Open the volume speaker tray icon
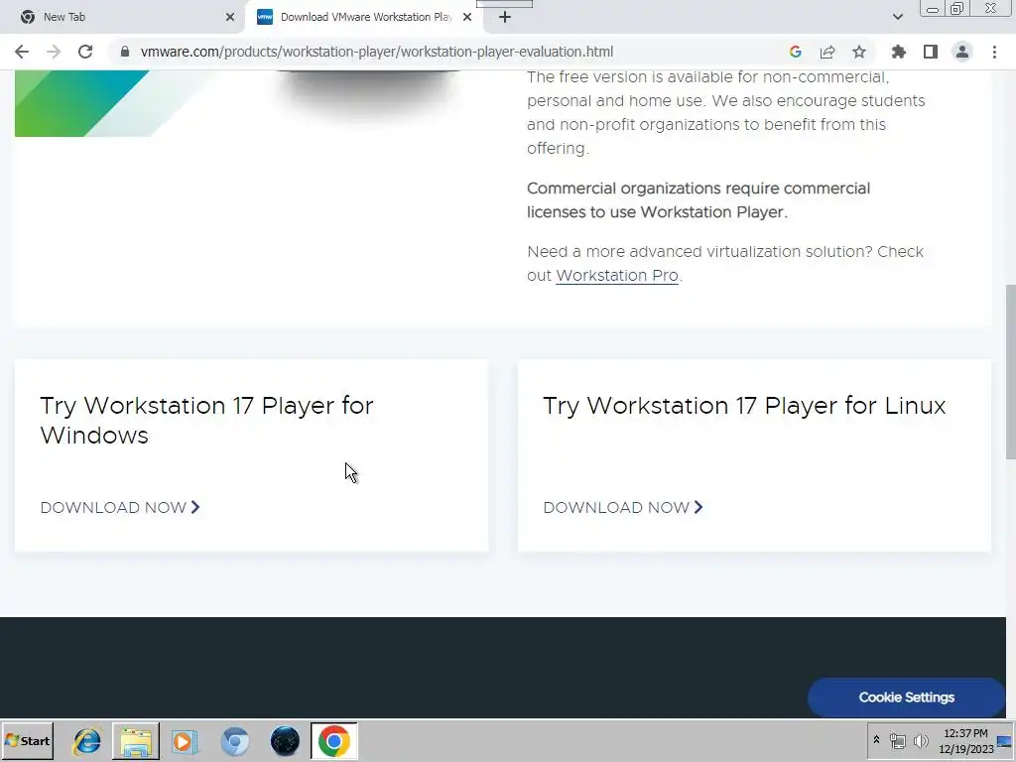The height and width of the screenshot is (762, 1016). coord(921,740)
